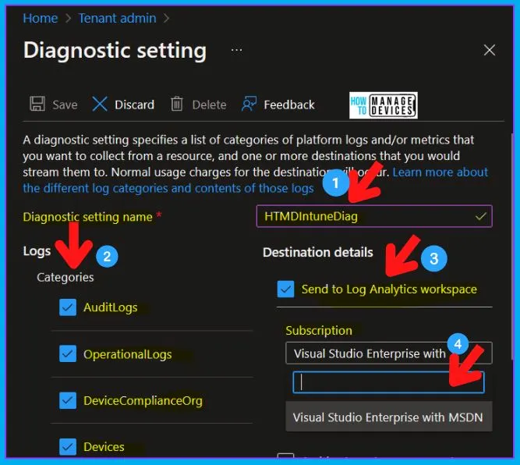520x465 pixels.
Task: Click the Diagnostic setting name field
Action: [374, 216]
